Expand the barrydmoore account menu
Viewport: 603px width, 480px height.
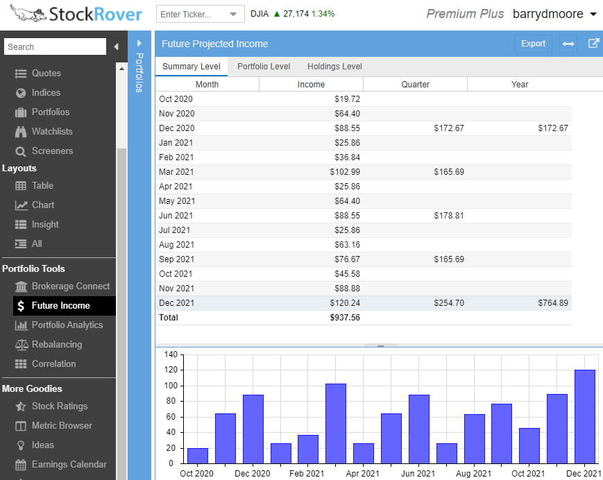point(555,13)
